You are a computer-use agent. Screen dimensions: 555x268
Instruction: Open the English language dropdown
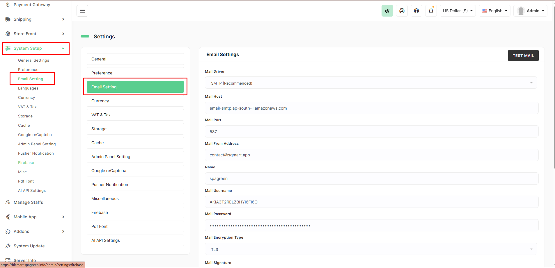494,11
